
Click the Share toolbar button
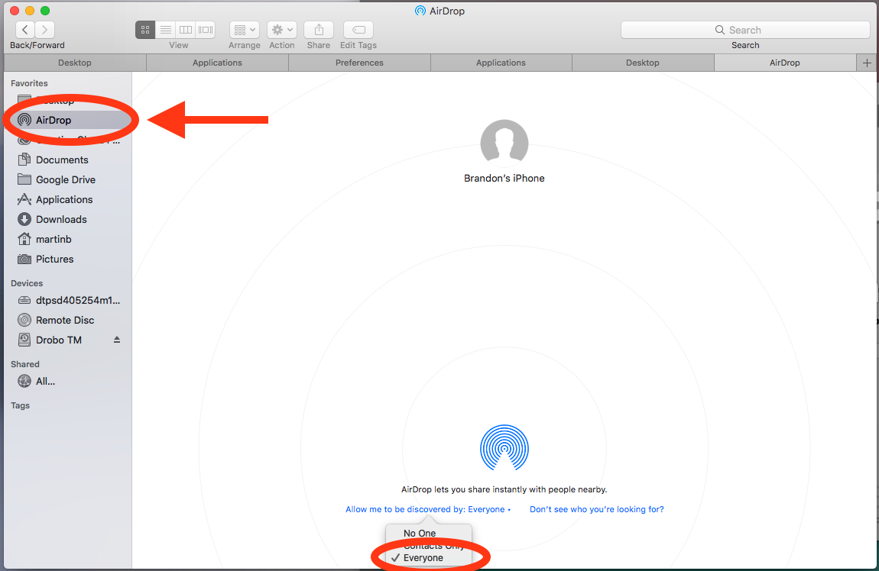click(x=319, y=30)
